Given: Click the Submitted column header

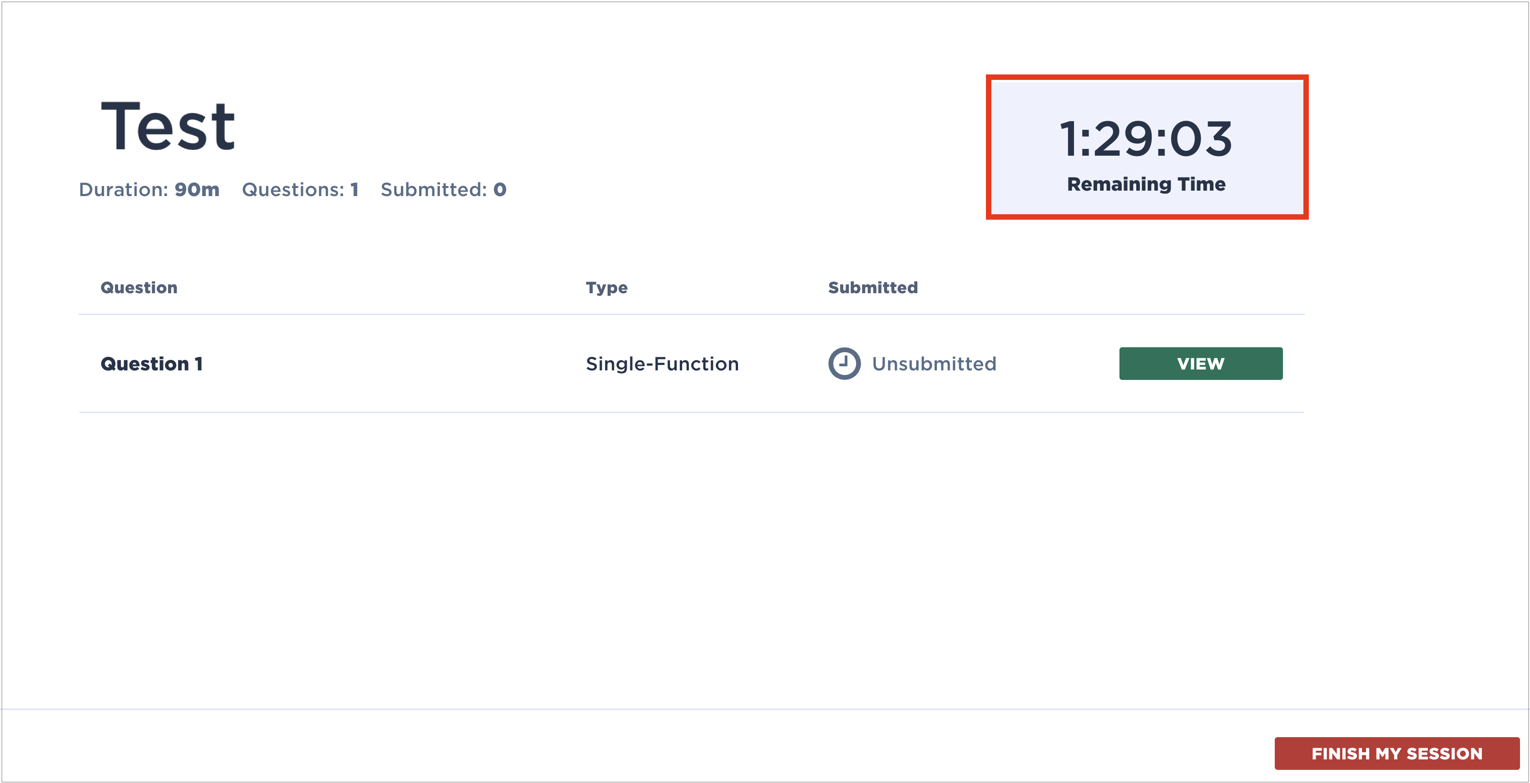Looking at the screenshot, I should click(872, 287).
